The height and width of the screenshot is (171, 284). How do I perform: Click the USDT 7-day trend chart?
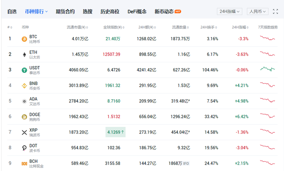click(x=267, y=69)
